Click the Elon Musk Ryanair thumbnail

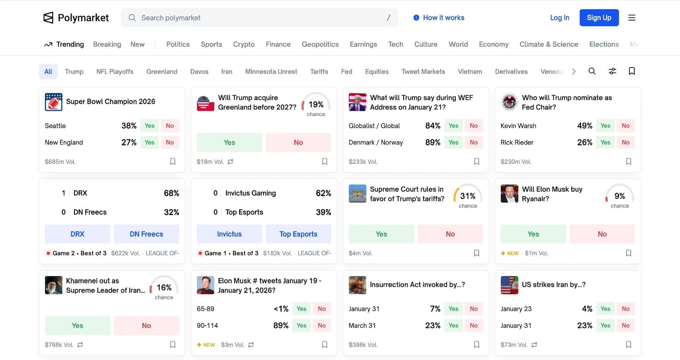pos(509,193)
